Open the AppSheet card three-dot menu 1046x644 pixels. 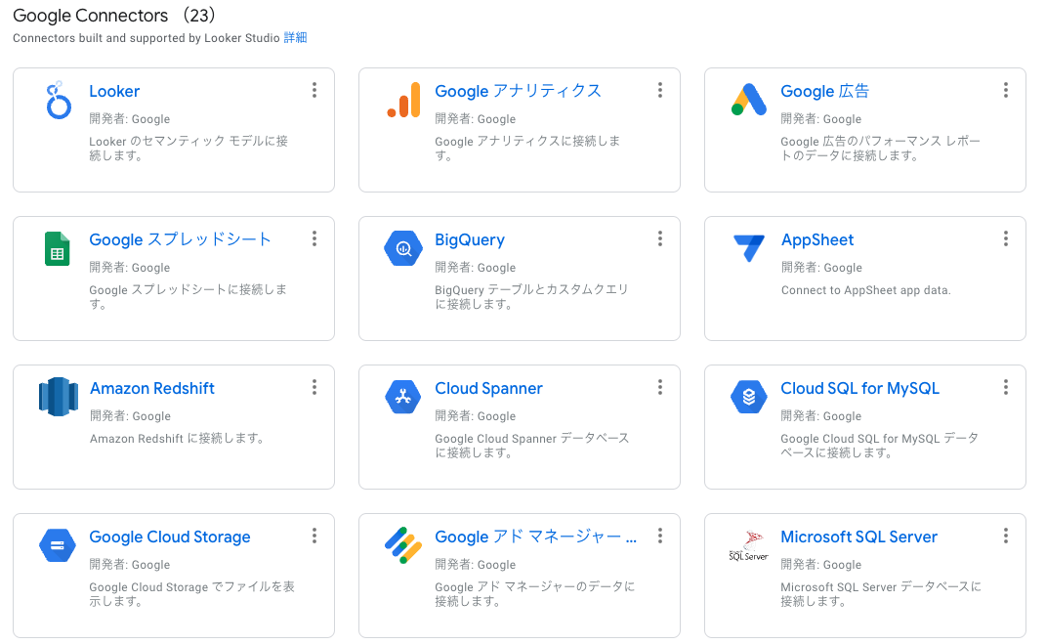point(1005,238)
